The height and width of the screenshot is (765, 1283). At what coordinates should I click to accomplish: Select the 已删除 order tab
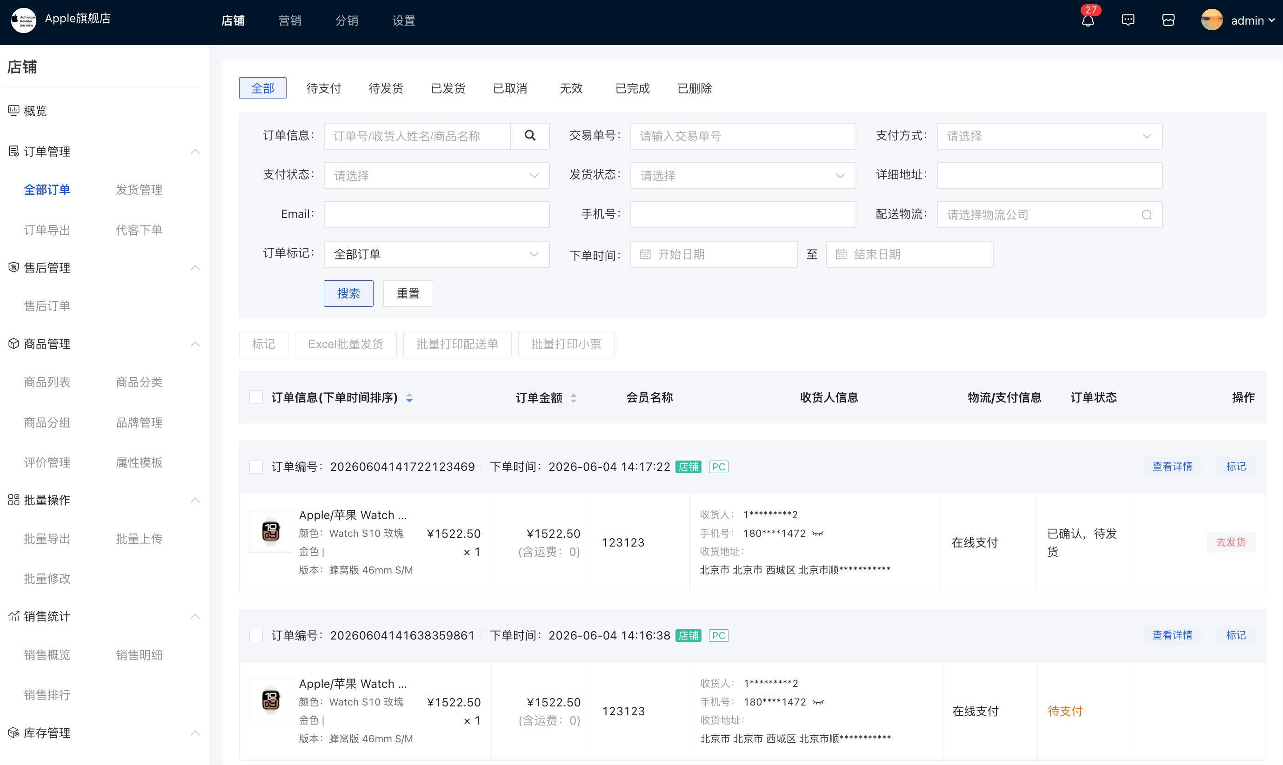[695, 88]
